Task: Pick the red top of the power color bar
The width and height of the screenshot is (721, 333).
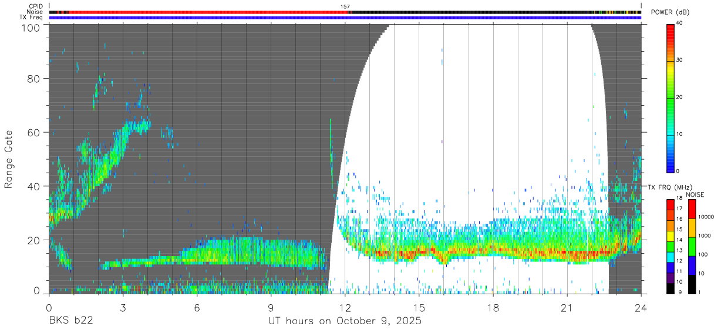Action: [x=671, y=32]
